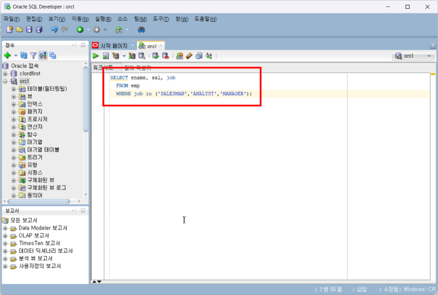Select the 함수 tree item
This screenshot has height=295, width=438.
(x=32, y=134)
